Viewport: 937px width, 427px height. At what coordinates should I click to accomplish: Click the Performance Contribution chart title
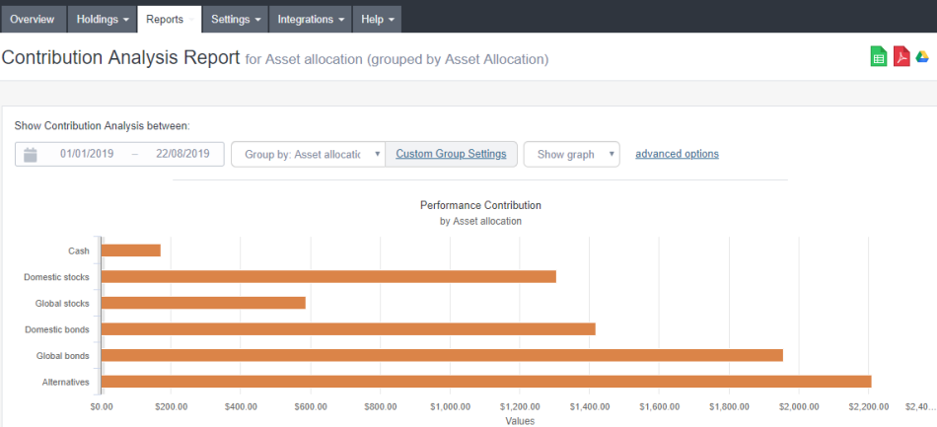[480, 205]
